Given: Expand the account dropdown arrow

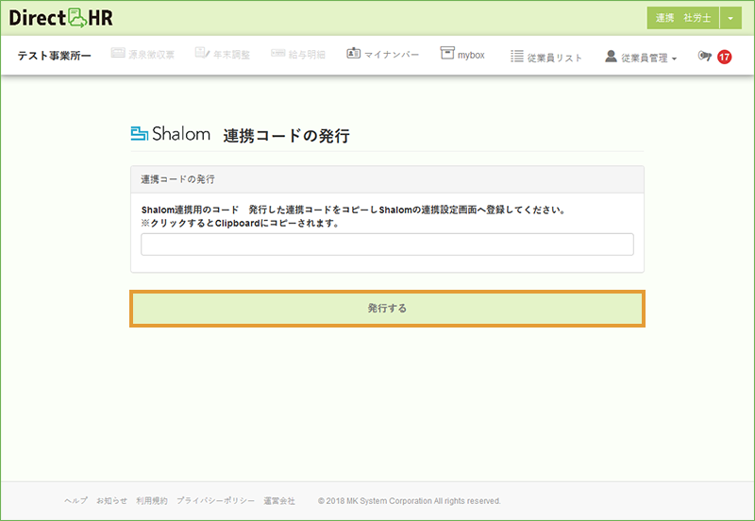Looking at the screenshot, I should click(x=730, y=18).
